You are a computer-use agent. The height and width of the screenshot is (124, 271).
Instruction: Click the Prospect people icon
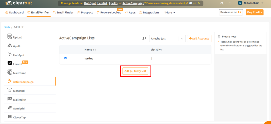pos(78,12)
